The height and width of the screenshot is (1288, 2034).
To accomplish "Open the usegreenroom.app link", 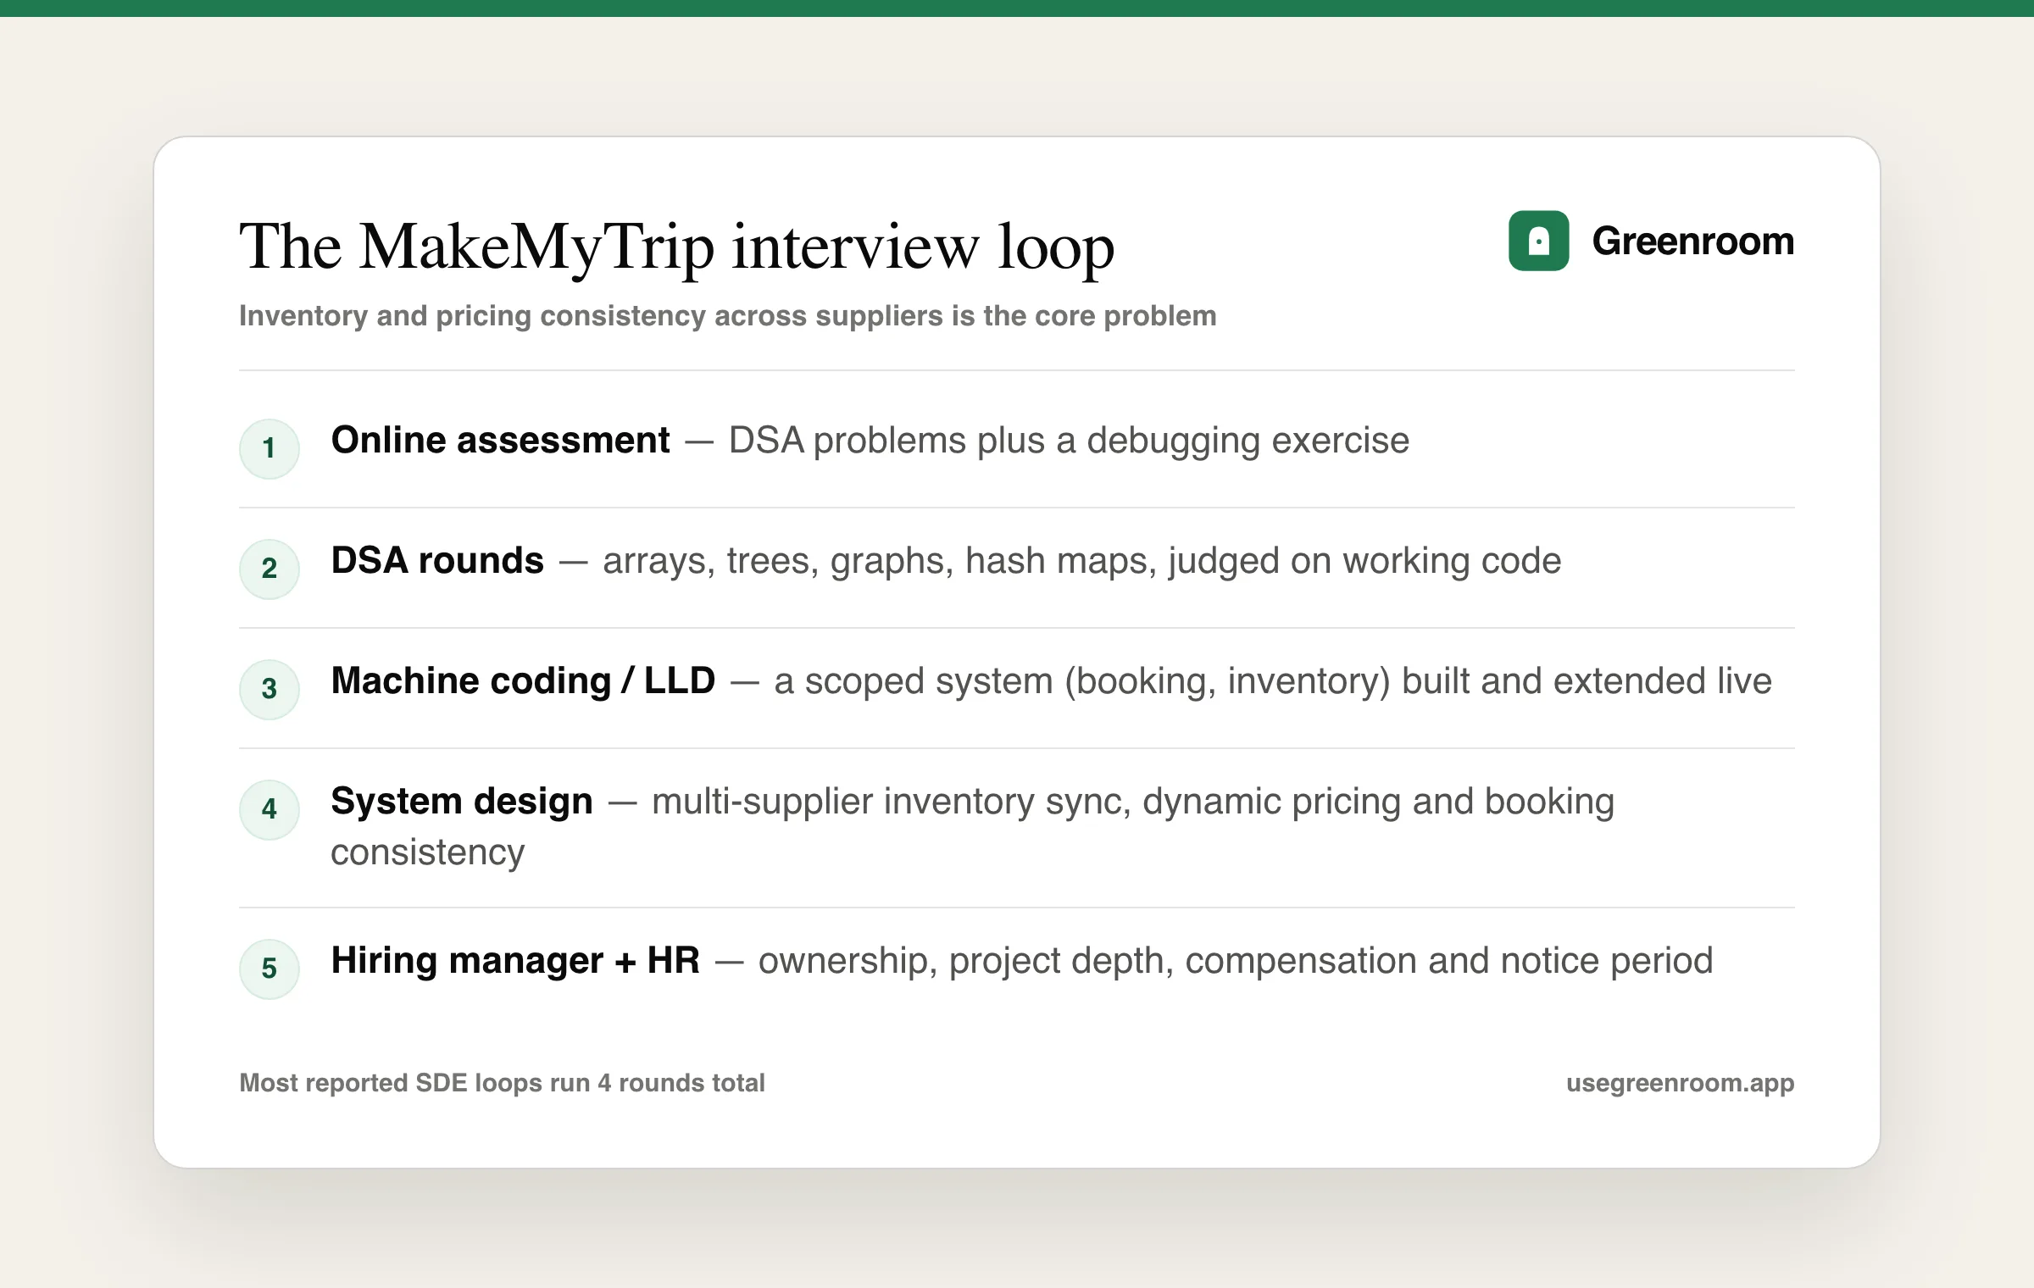I will [1680, 1084].
